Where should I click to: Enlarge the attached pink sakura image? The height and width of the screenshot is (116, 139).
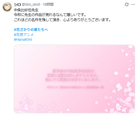[x=74, y=79]
